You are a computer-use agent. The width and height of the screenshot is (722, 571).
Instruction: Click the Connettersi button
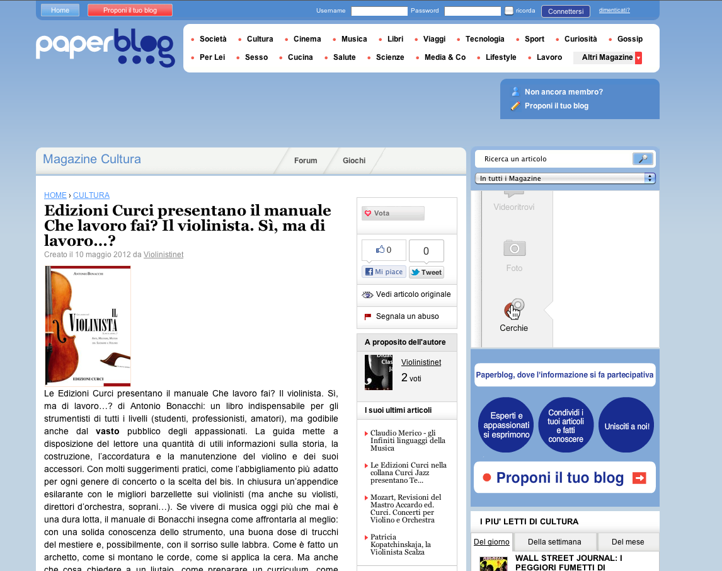566,11
